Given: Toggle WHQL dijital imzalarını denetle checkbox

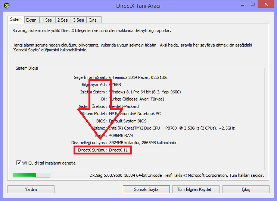Looking at the screenshot, I should pos(19,163).
